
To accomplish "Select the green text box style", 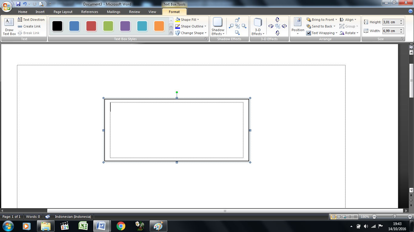I will (108, 26).
